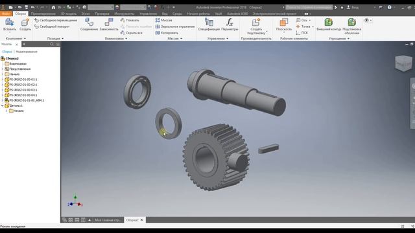Click the Вставить component icon
The height and width of the screenshot is (233, 415).
[x=9, y=23]
